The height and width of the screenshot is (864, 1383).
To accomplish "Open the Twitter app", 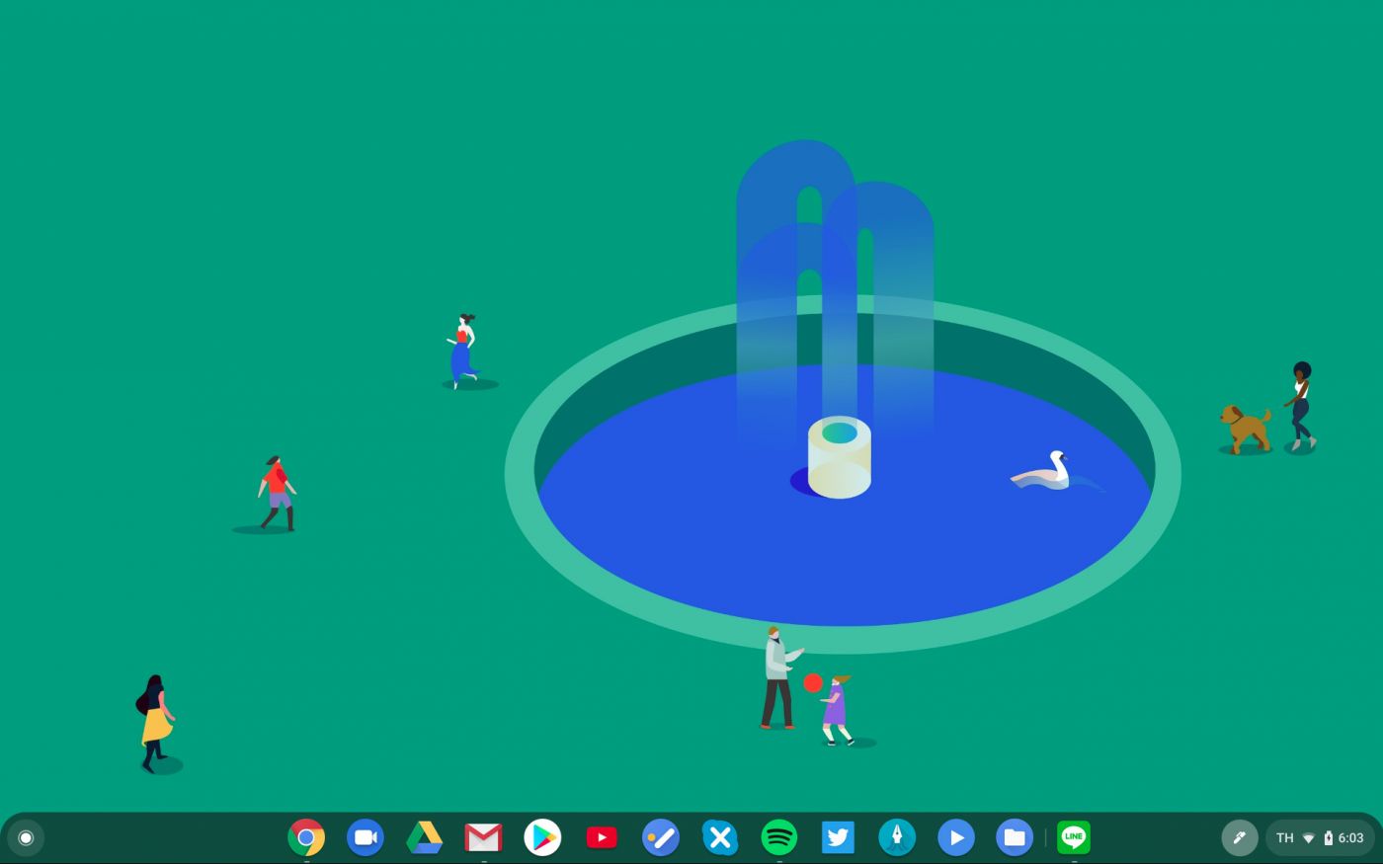I will (838, 837).
